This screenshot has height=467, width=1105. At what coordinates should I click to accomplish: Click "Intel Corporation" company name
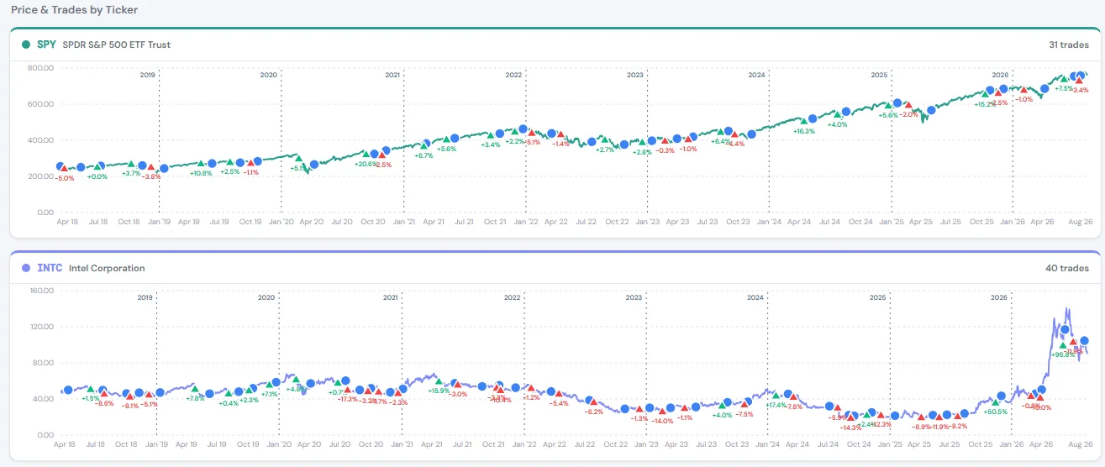[108, 268]
